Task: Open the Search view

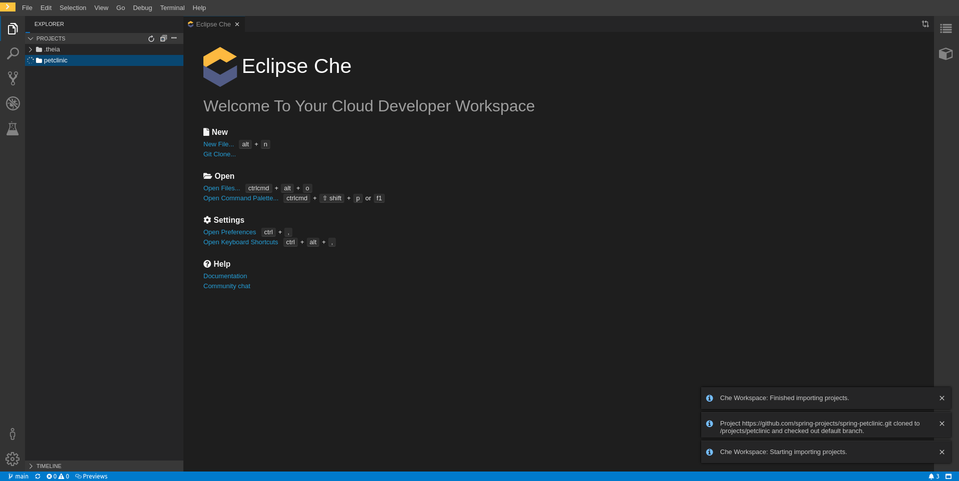Action: 13,53
